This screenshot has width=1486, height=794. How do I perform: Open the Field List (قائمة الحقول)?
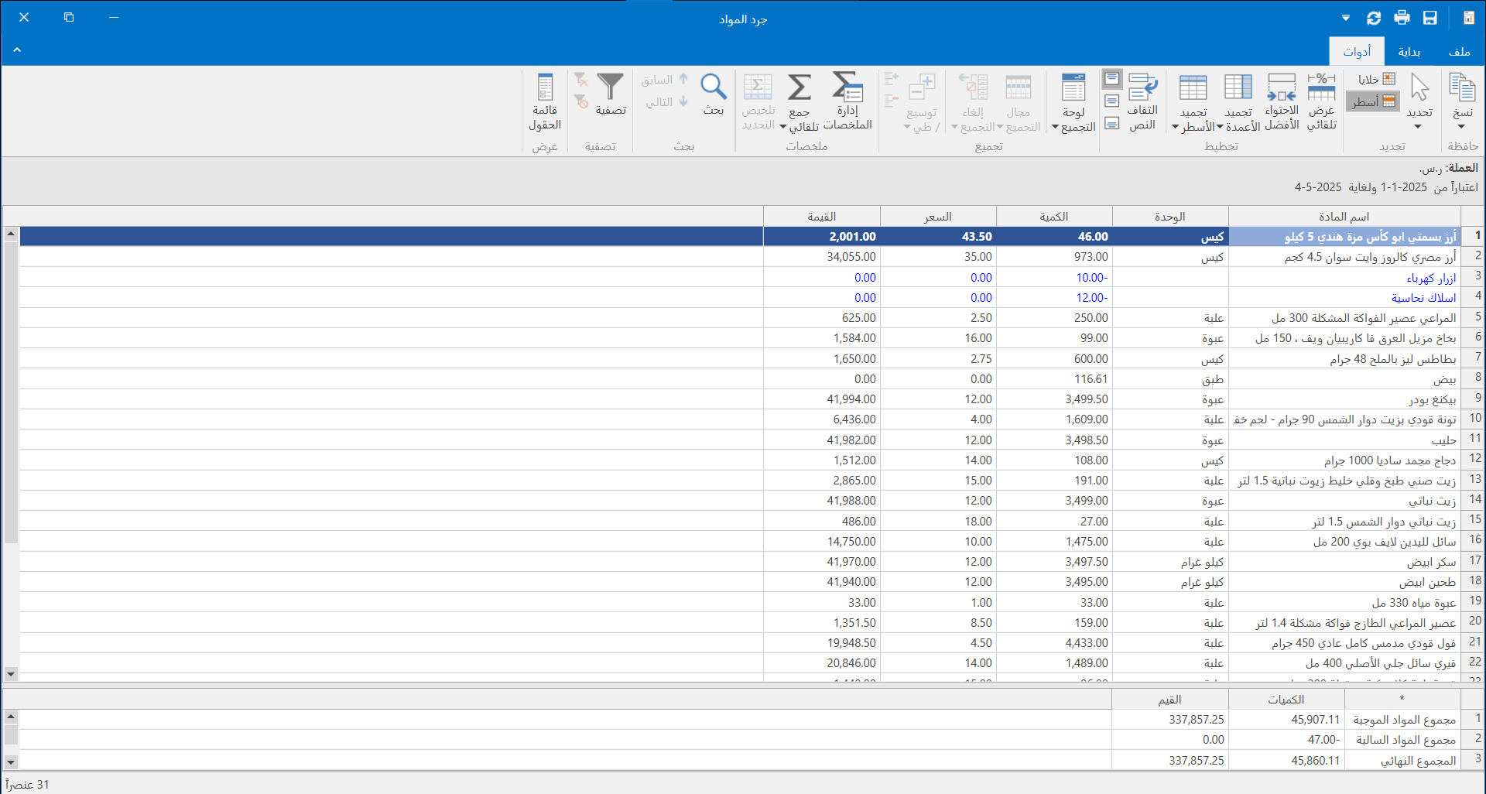[545, 89]
